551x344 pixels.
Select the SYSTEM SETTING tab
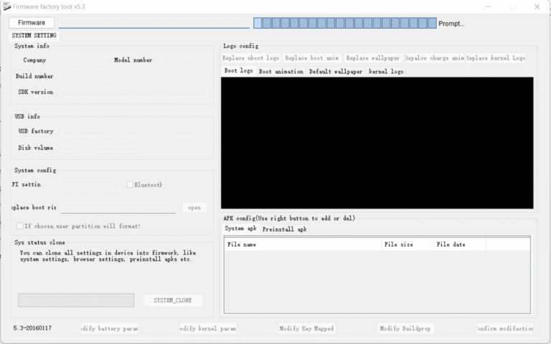click(x=34, y=35)
